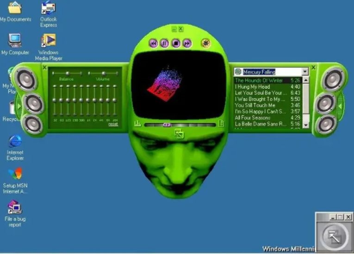Toggle the equalizer panel bars icon
This screenshot has width=354, height=254.
(x=137, y=123)
